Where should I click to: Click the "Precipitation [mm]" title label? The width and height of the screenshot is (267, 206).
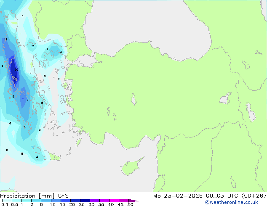(27, 195)
